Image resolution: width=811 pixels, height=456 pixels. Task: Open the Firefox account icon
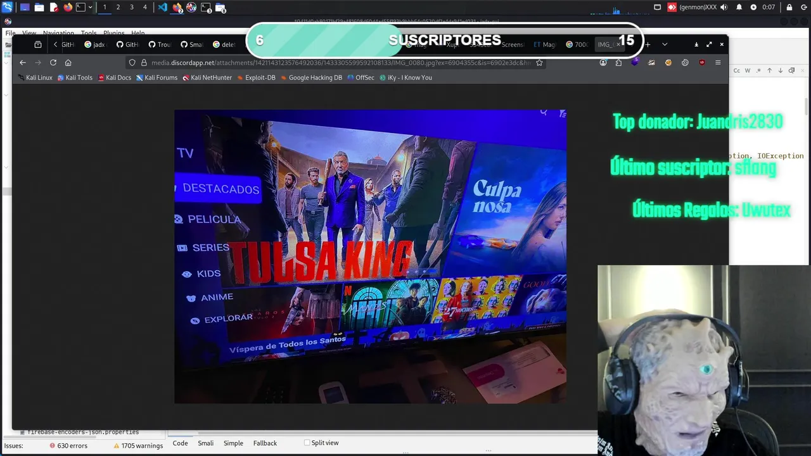tap(603, 63)
